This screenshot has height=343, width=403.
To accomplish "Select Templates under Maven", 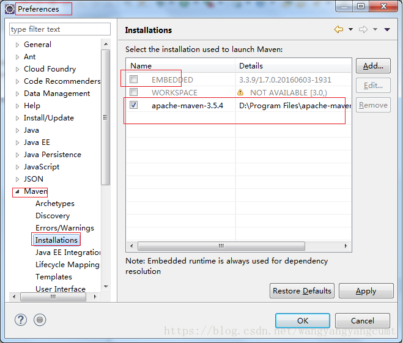I will pos(54,277).
